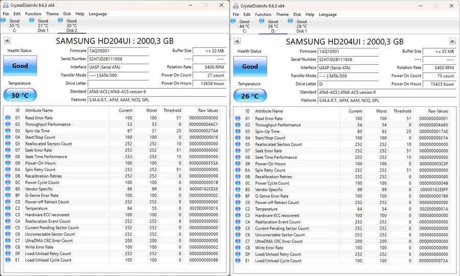Open Edit menu in left window
This screenshot has width=460, height=276.
tap(17, 14)
